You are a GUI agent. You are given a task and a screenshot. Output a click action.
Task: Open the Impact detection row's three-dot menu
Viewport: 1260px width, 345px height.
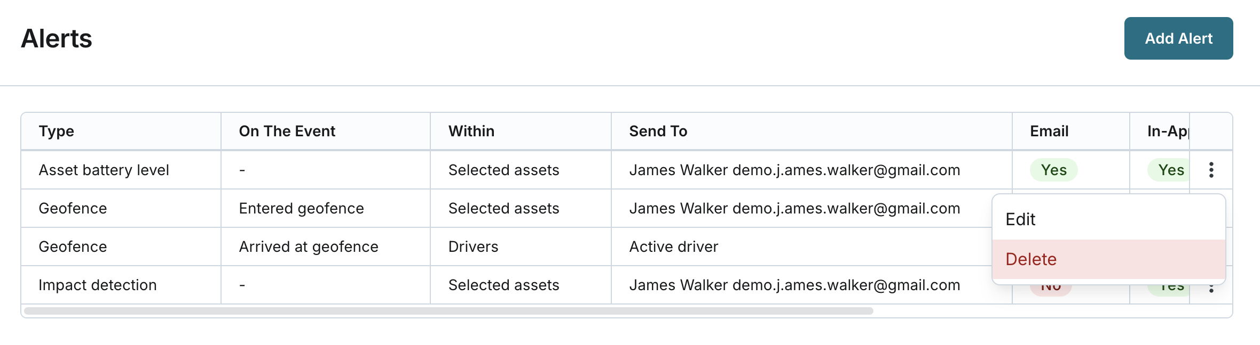point(1211,290)
